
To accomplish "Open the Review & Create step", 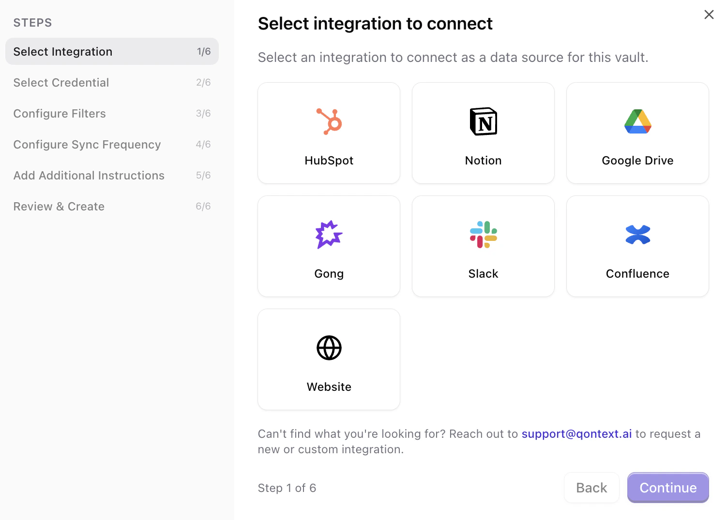I will pyautogui.click(x=59, y=206).
